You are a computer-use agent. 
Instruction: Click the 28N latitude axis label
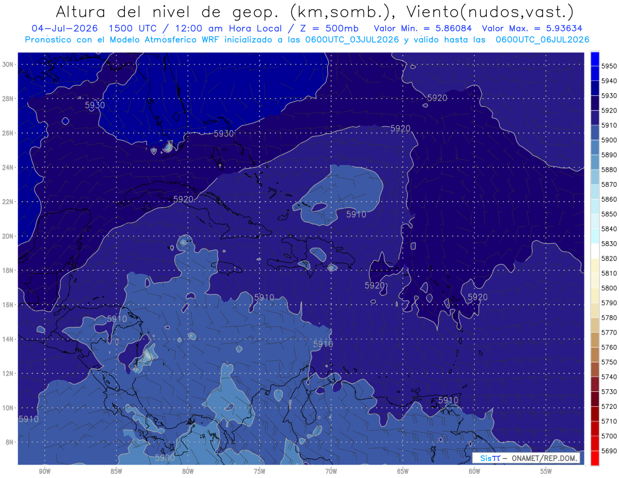point(9,98)
